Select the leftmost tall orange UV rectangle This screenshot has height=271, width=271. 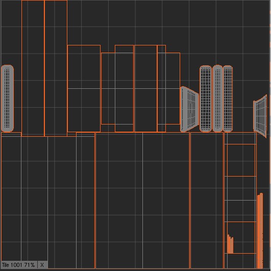tap(33, 68)
